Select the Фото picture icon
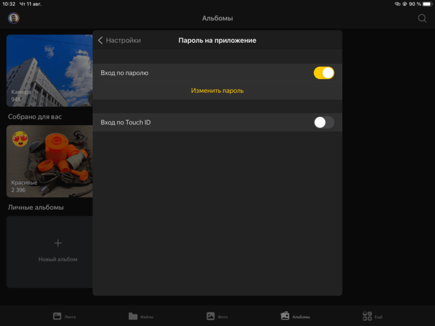The image size is (435, 326). pyautogui.click(x=210, y=316)
